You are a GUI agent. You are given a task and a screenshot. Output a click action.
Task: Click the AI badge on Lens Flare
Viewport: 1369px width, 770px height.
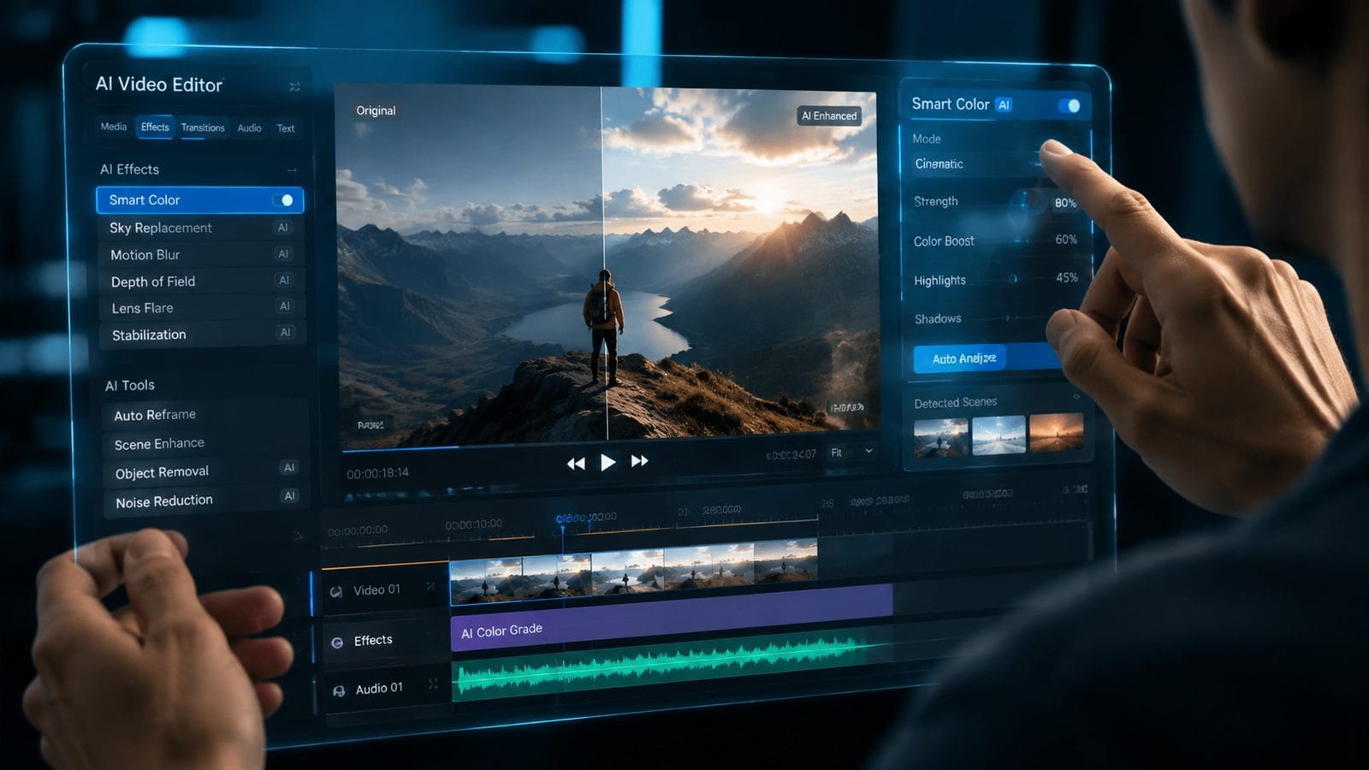click(x=285, y=306)
